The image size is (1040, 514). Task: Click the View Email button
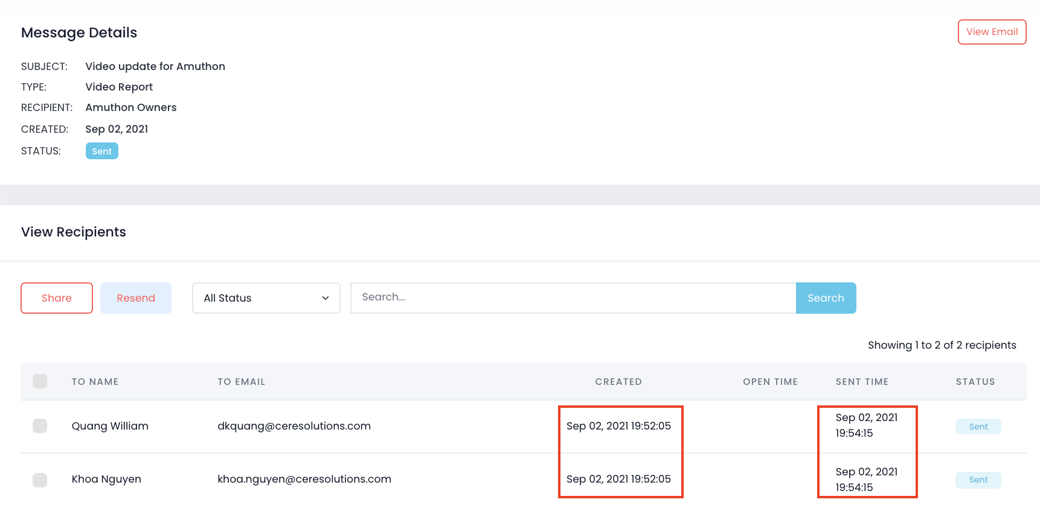(x=992, y=32)
